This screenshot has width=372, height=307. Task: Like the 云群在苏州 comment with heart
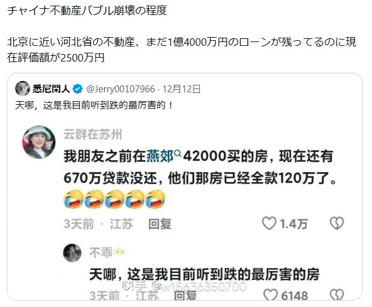tap(269, 224)
